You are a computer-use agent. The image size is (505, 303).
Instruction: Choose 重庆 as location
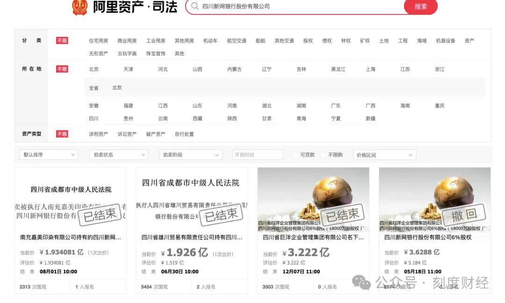(x=440, y=106)
